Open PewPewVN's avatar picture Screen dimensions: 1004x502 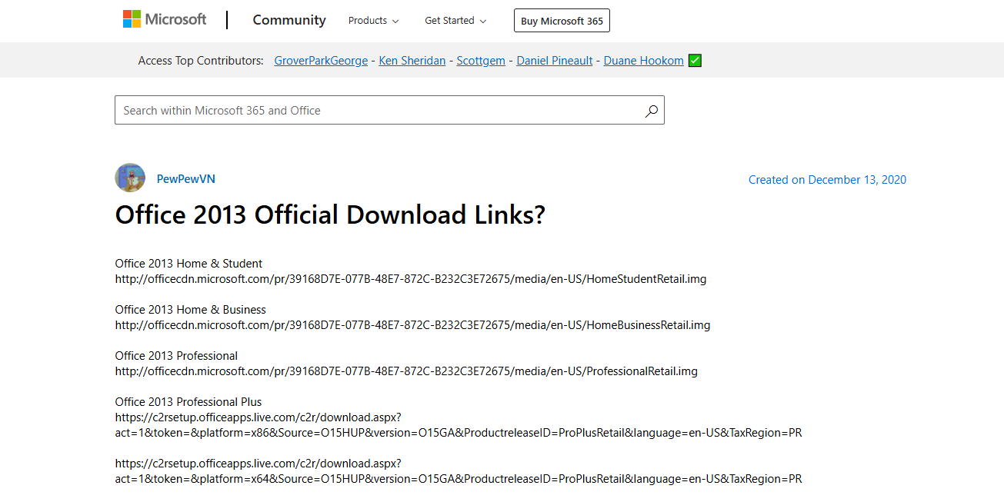130,178
